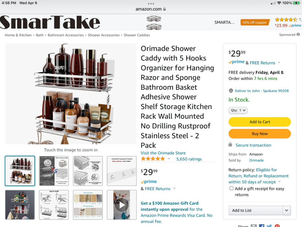Play the product video thumbnail
The image size is (302, 227).
(x=122, y=205)
